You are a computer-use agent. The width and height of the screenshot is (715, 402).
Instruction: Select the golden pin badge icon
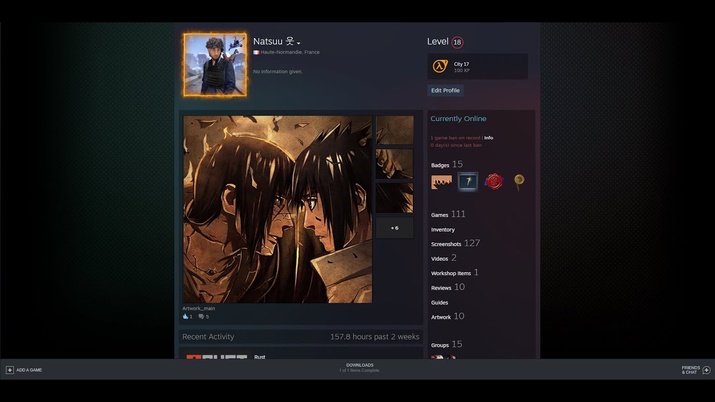pyautogui.click(x=519, y=182)
